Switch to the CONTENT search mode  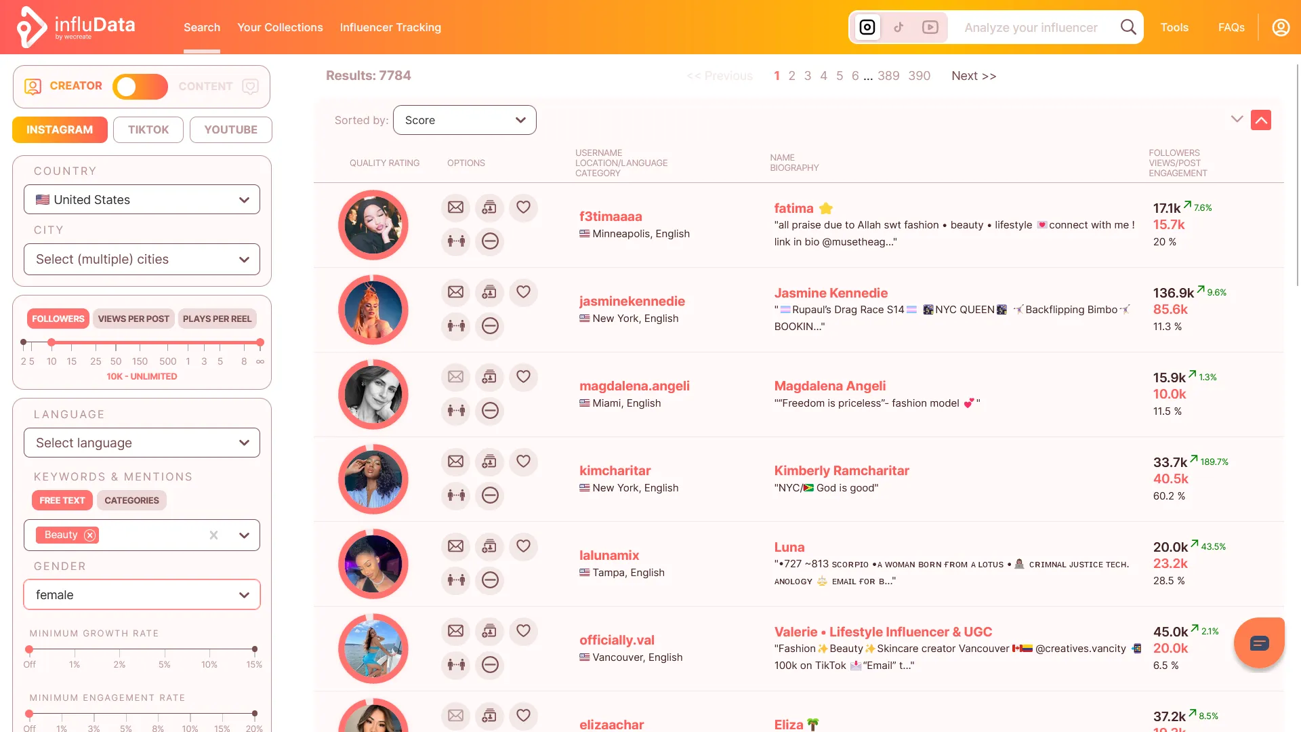(218, 87)
